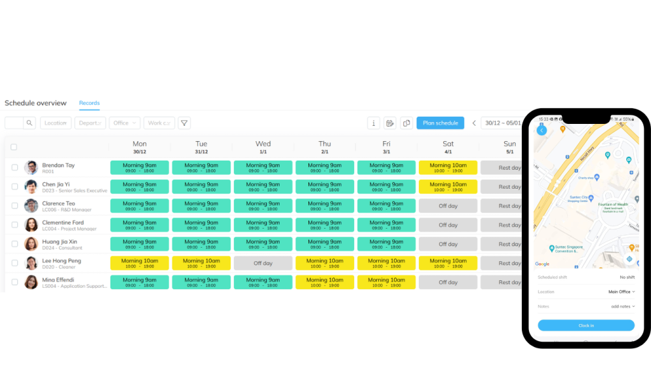The width and height of the screenshot is (651, 366).
Task: Click Huang Jia Xin's avatar
Action: pos(31,244)
